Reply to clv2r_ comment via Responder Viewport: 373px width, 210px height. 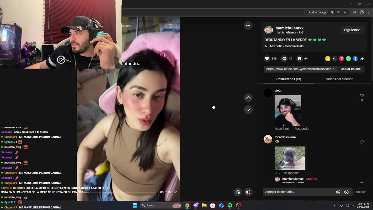302,129
